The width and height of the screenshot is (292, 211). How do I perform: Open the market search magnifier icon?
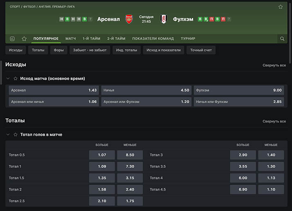tap(282, 39)
